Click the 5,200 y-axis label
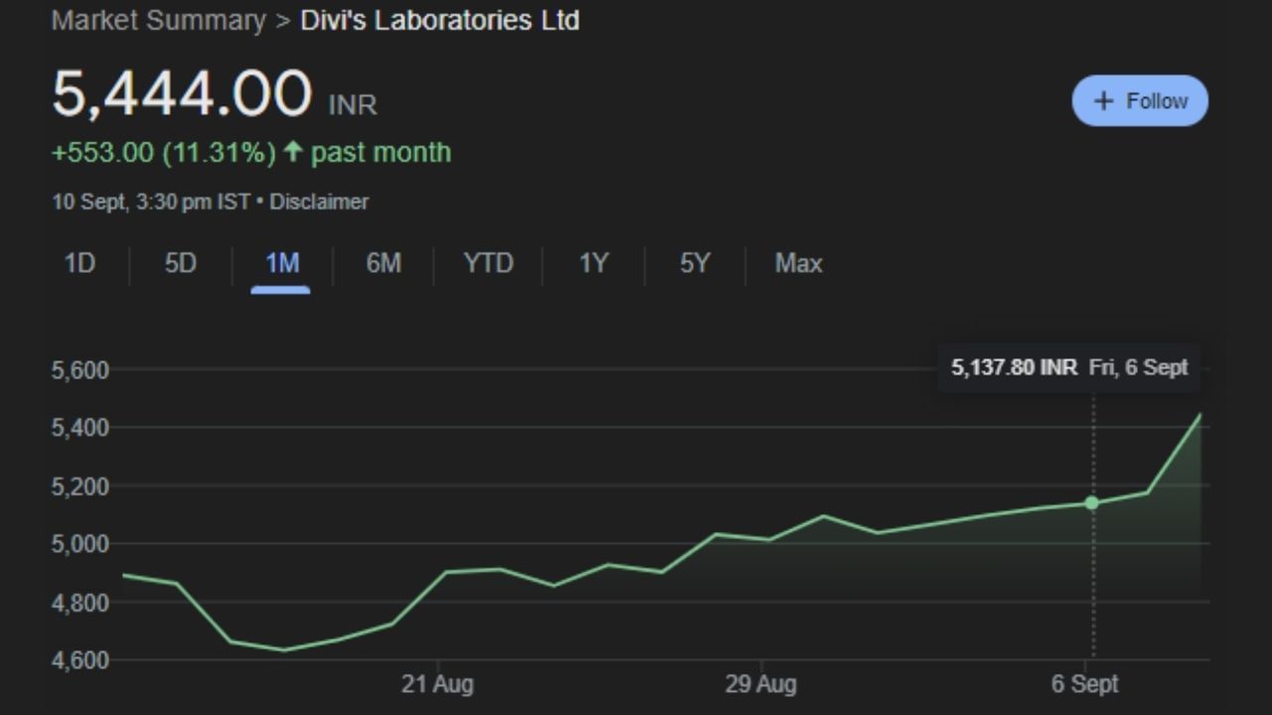The width and height of the screenshot is (1272, 715). point(79,487)
